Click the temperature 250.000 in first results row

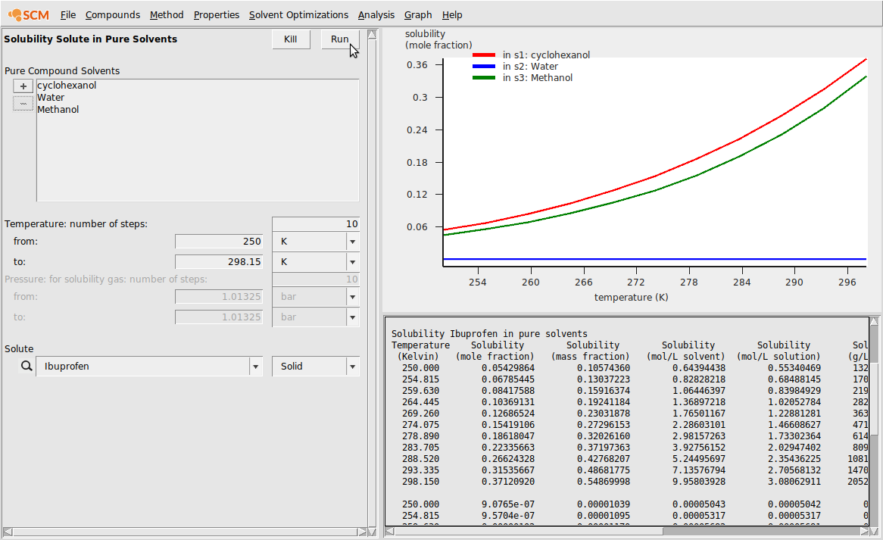[420, 368]
